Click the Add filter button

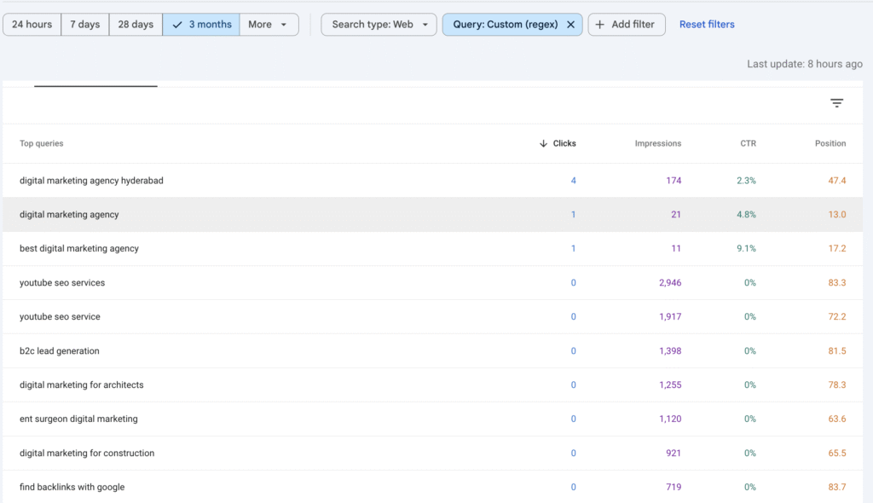(x=626, y=24)
